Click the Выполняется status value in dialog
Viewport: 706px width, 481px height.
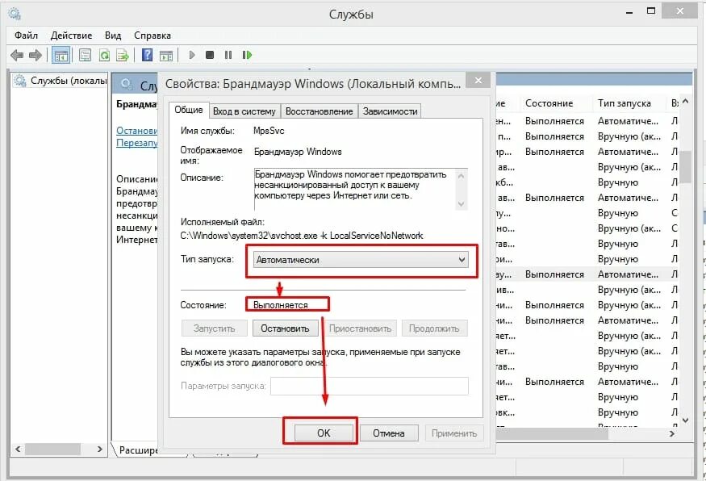(x=281, y=305)
